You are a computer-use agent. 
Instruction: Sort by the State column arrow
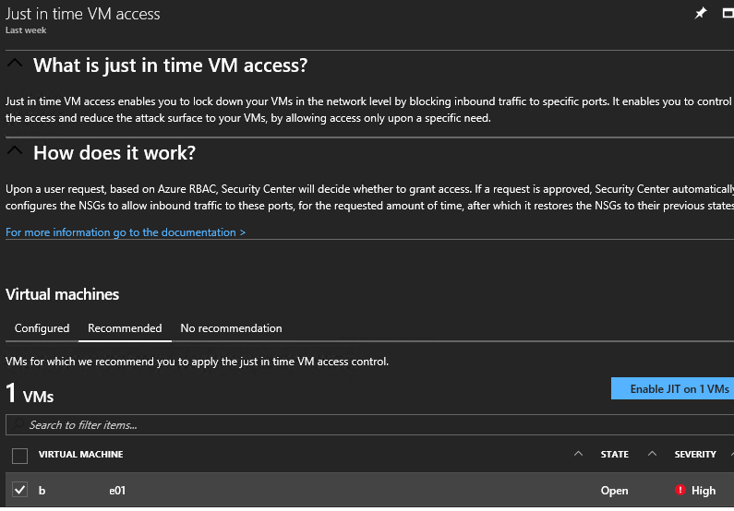pos(652,454)
